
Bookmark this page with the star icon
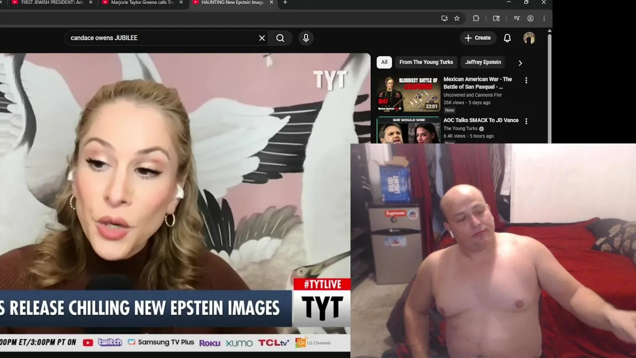tap(457, 18)
